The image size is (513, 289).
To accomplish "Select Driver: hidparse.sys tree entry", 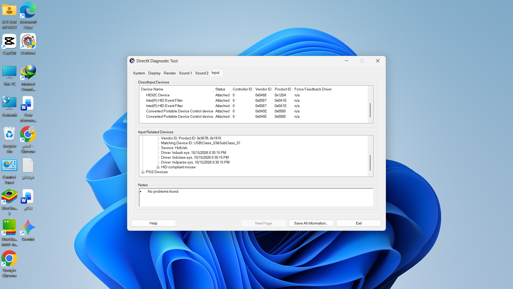I will click(195, 162).
